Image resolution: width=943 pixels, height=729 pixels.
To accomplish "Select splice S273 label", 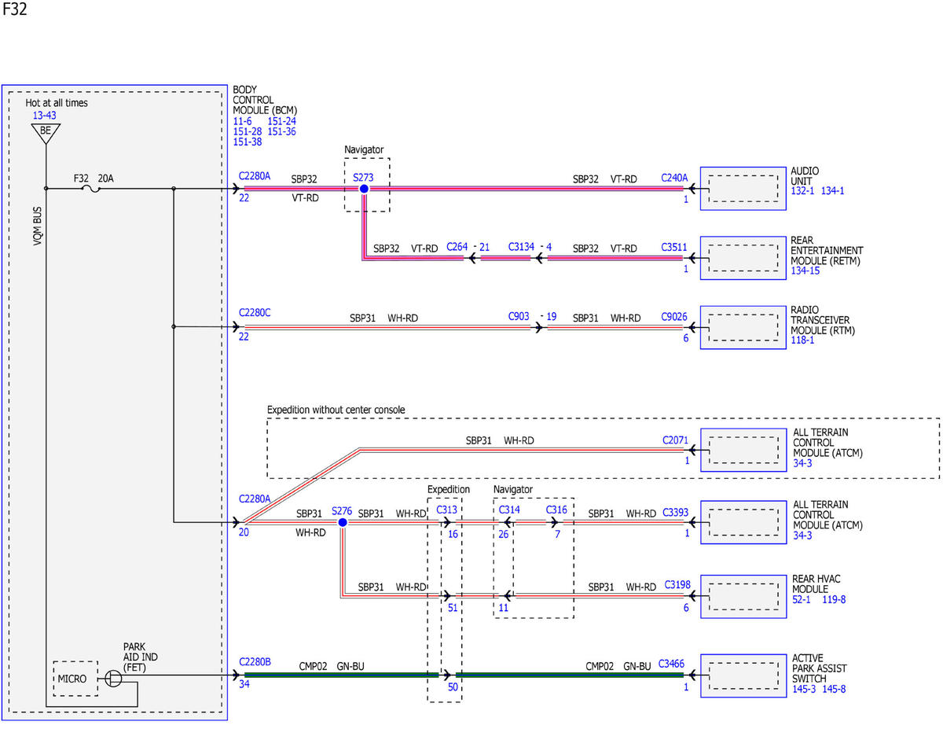I will click(363, 178).
